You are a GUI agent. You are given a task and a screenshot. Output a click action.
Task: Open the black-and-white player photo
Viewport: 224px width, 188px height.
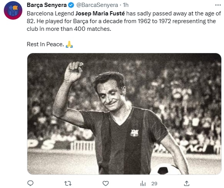click(x=124, y=114)
